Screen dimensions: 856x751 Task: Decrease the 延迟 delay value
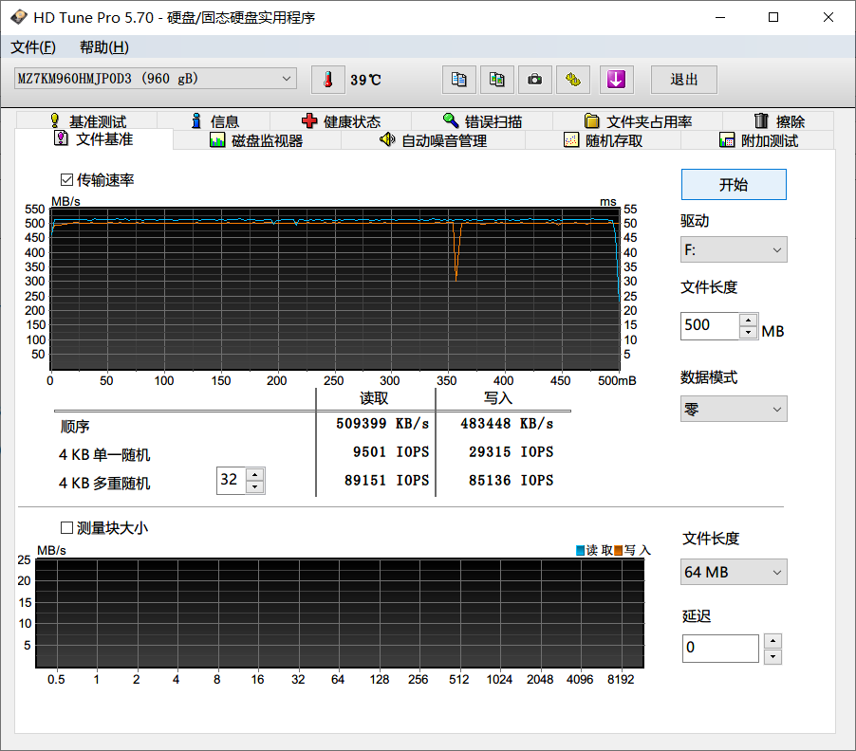pos(772,656)
